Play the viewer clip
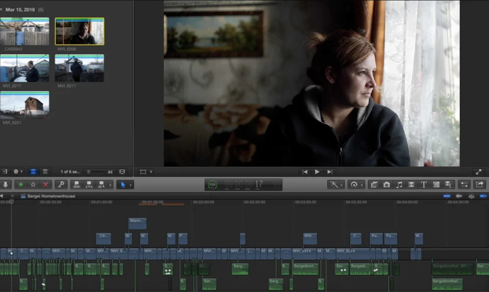 point(317,172)
